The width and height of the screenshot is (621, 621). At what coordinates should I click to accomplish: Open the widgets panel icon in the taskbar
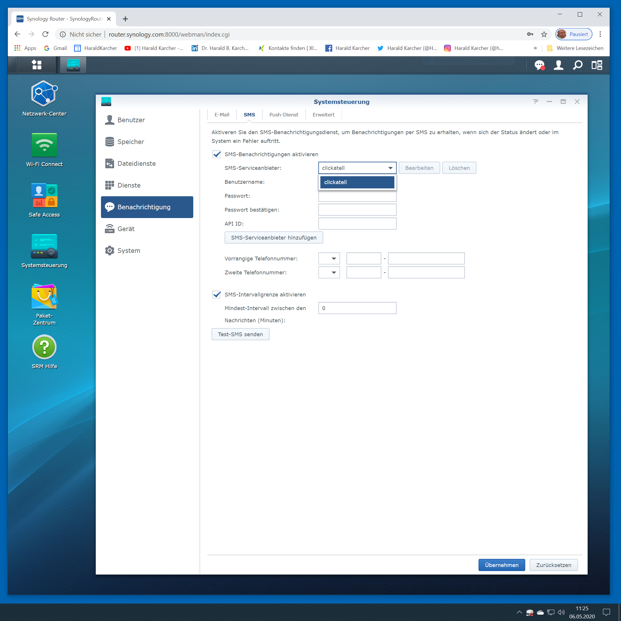[x=597, y=65]
